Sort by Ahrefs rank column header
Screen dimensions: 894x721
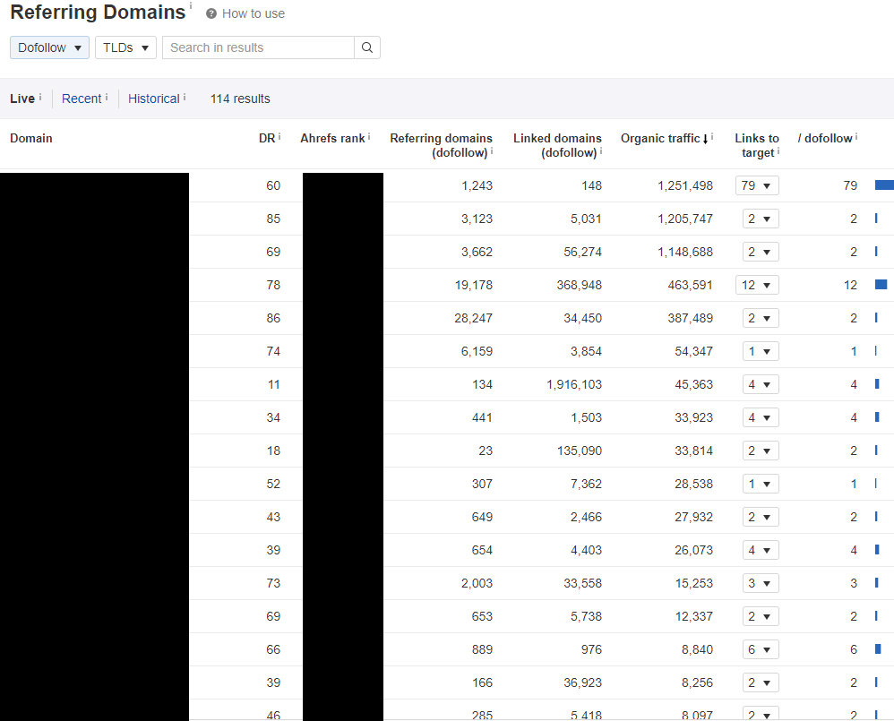[332, 138]
